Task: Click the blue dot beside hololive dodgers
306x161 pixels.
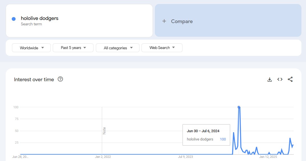Action: [13, 19]
